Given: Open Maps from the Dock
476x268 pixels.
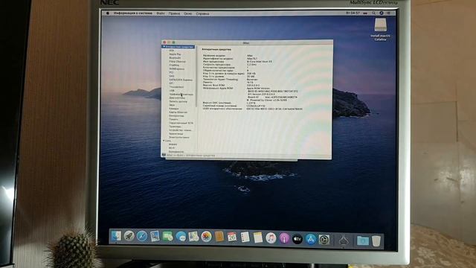Looking at the screenshot, I should click(x=193, y=237).
